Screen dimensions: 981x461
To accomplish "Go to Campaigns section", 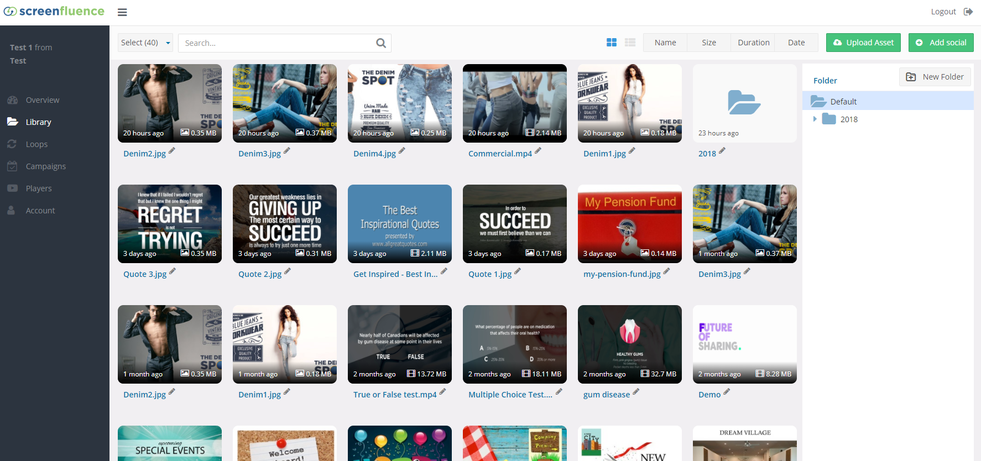I will (x=46, y=166).
